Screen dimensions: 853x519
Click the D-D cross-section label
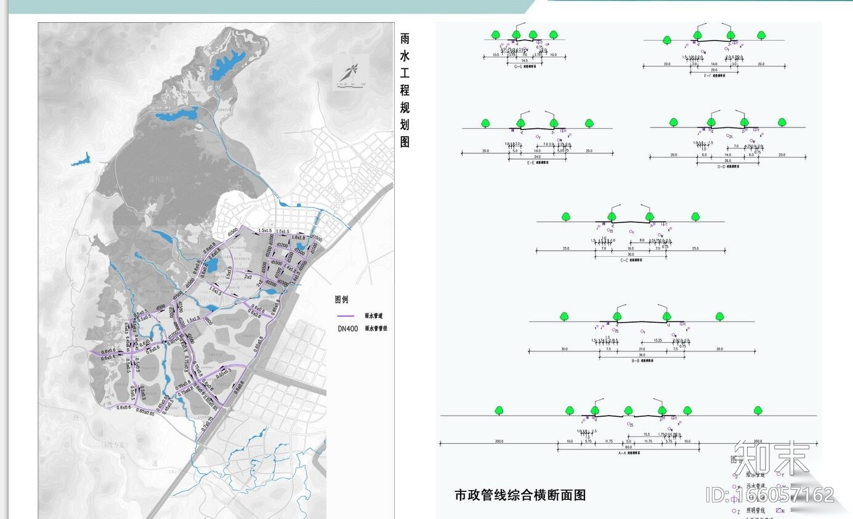tap(728, 166)
